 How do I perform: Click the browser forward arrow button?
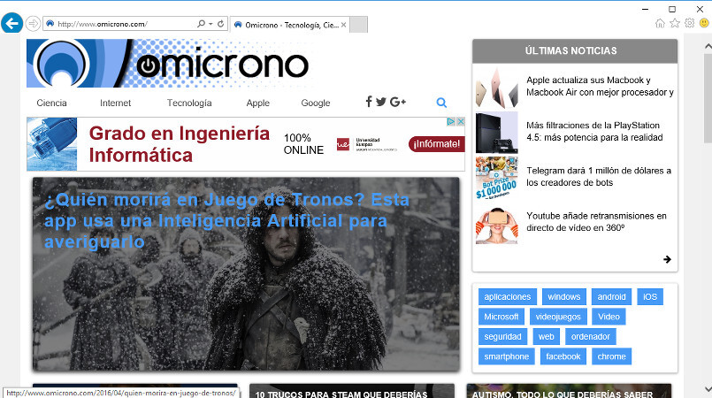[x=33, y=23]
